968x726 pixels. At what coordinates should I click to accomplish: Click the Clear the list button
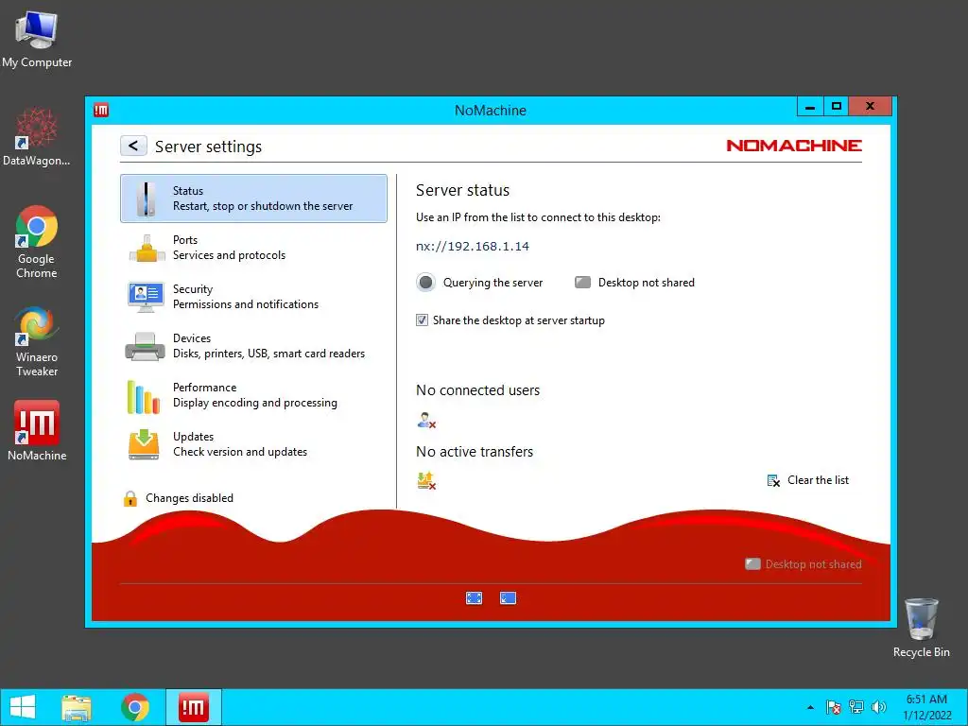point(808,480)
